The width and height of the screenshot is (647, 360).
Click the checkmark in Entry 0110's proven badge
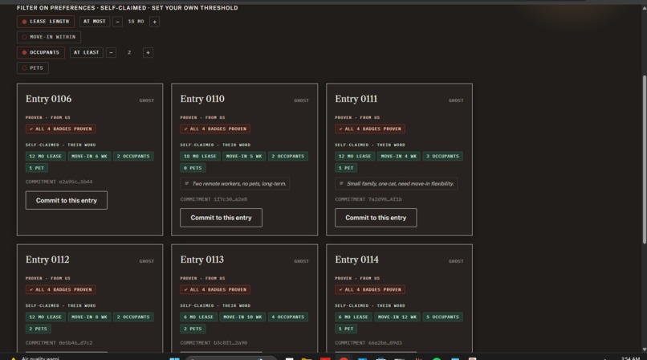tap(185, 129)
